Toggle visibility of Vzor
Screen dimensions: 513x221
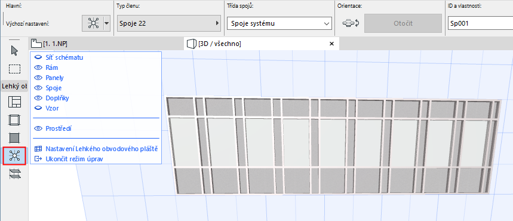point(38,108)
